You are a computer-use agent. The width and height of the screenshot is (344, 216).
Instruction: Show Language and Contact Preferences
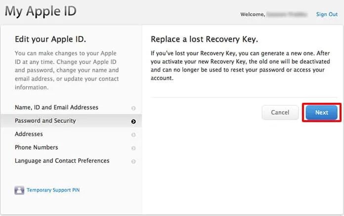click(62, 161)
